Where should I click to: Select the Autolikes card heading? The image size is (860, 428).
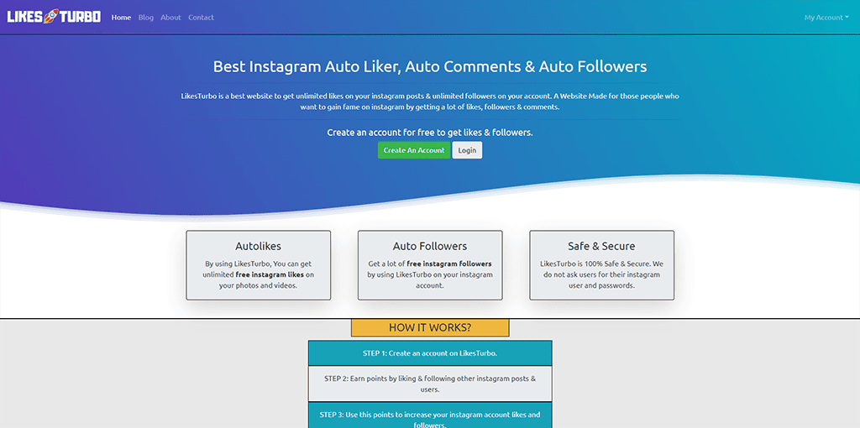[x=259, y=246]
